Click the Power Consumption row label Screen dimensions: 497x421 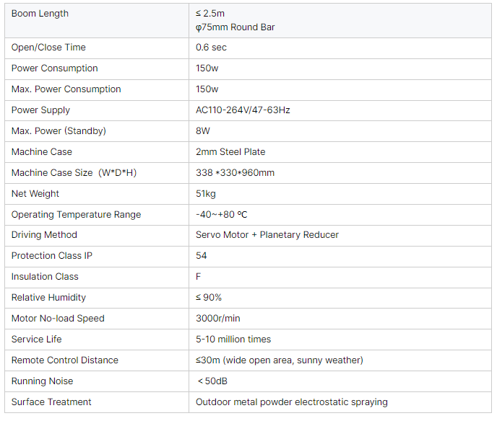coord(54,68)
